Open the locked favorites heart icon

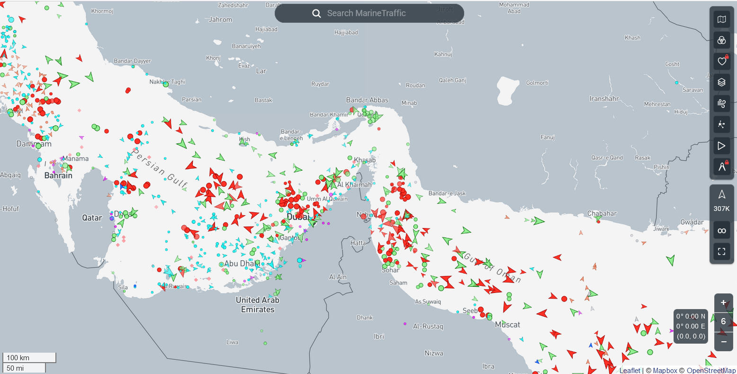[721, 61]
